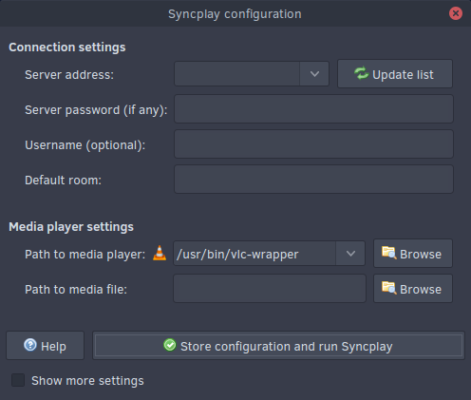Click into Server address text field
The width and height of the screenshot is (471, 400).
click(236, 74)
